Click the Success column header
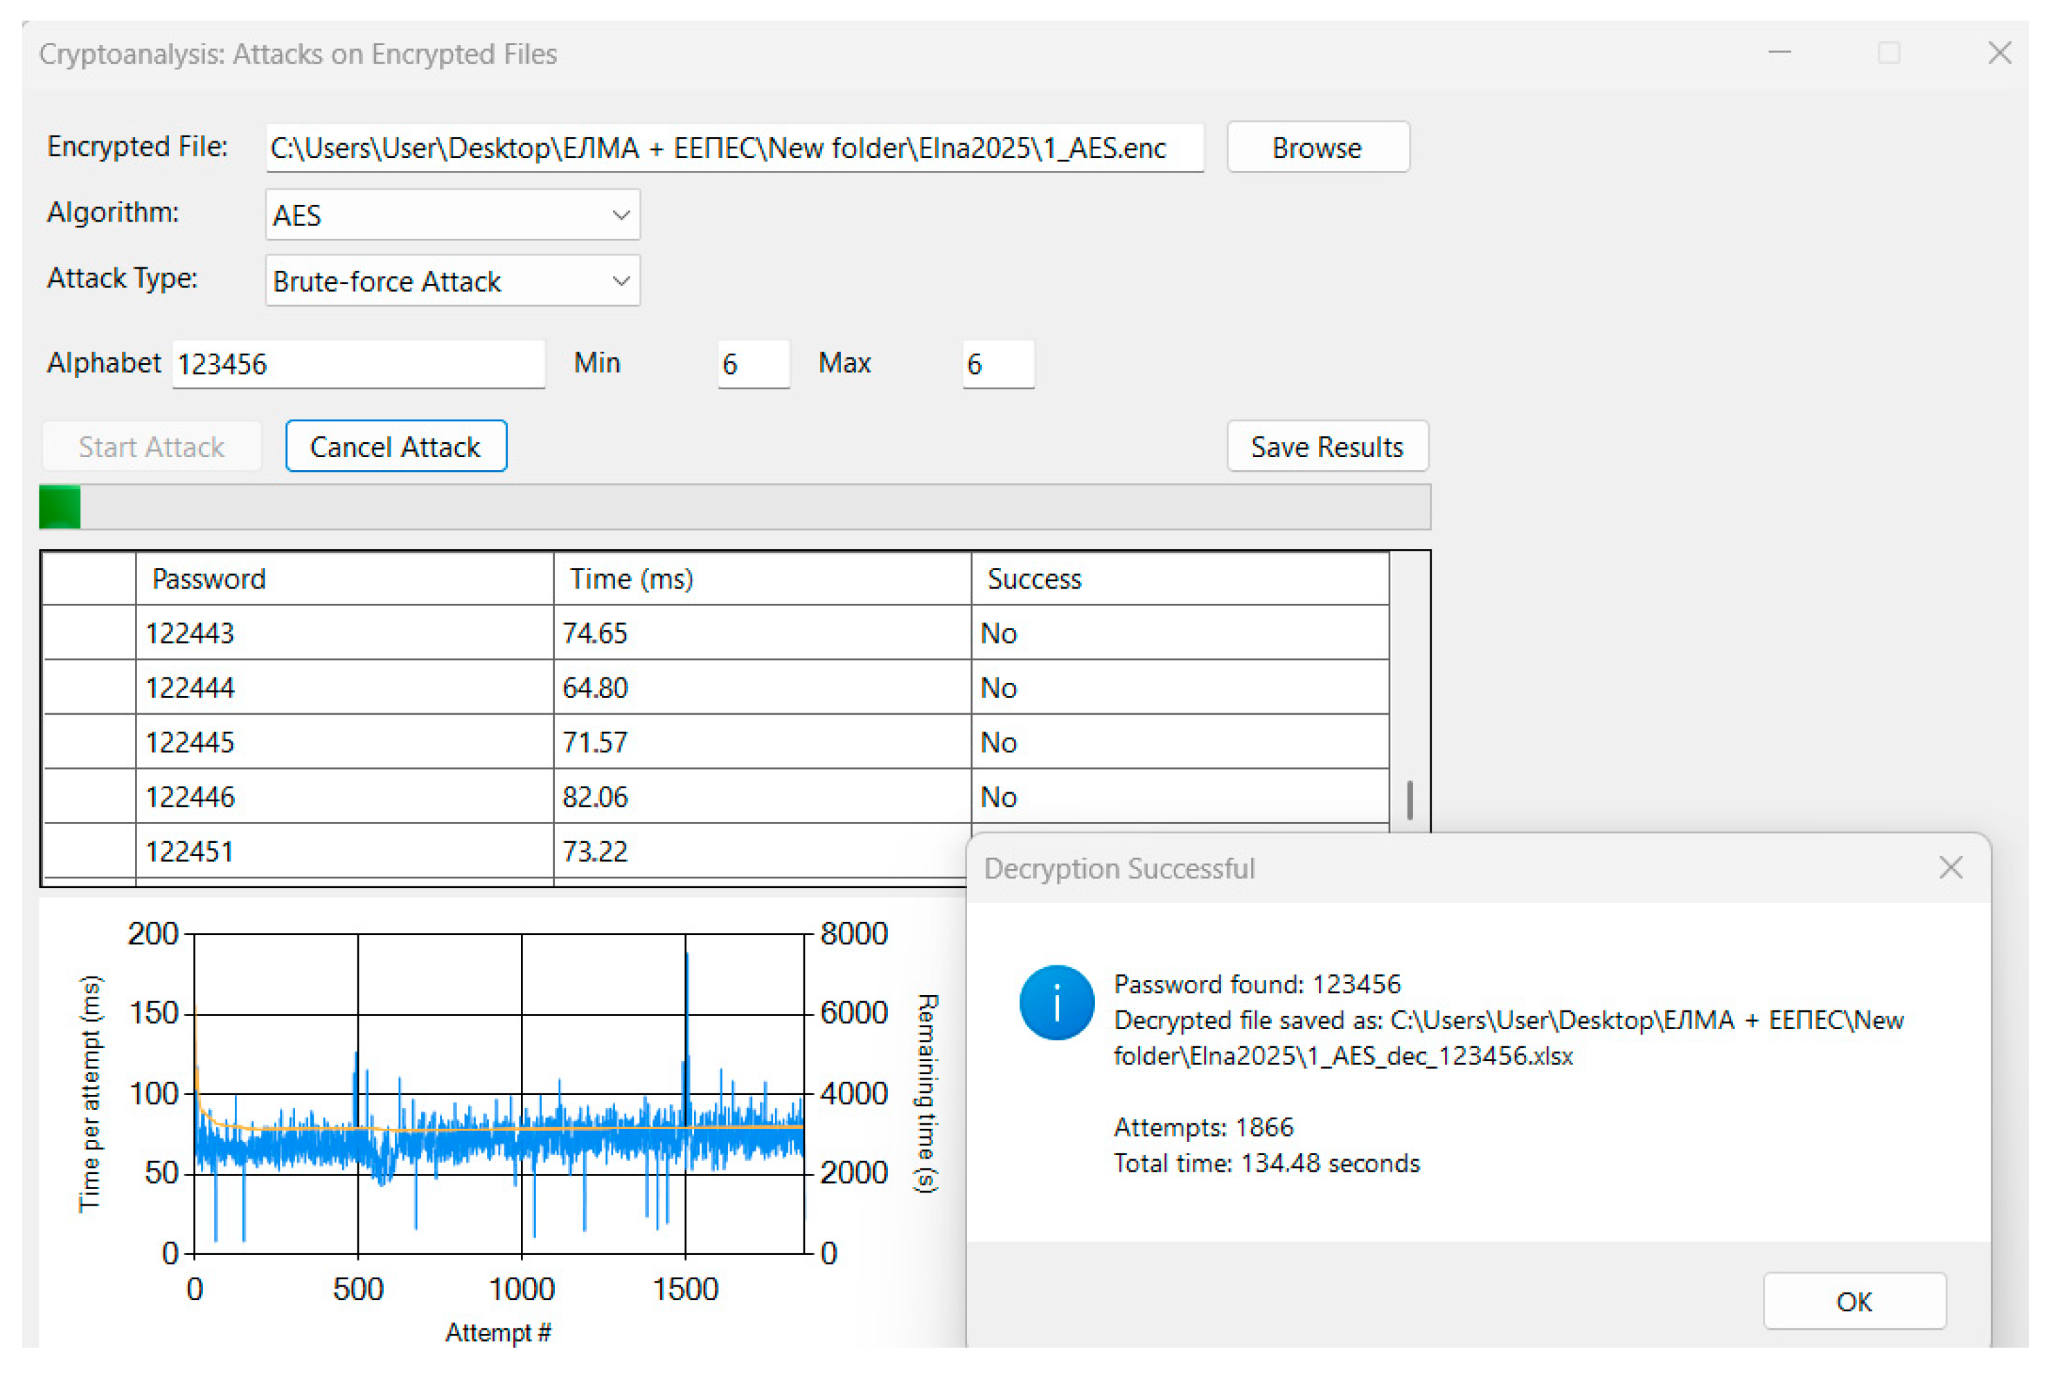 tap(1179, 578)
